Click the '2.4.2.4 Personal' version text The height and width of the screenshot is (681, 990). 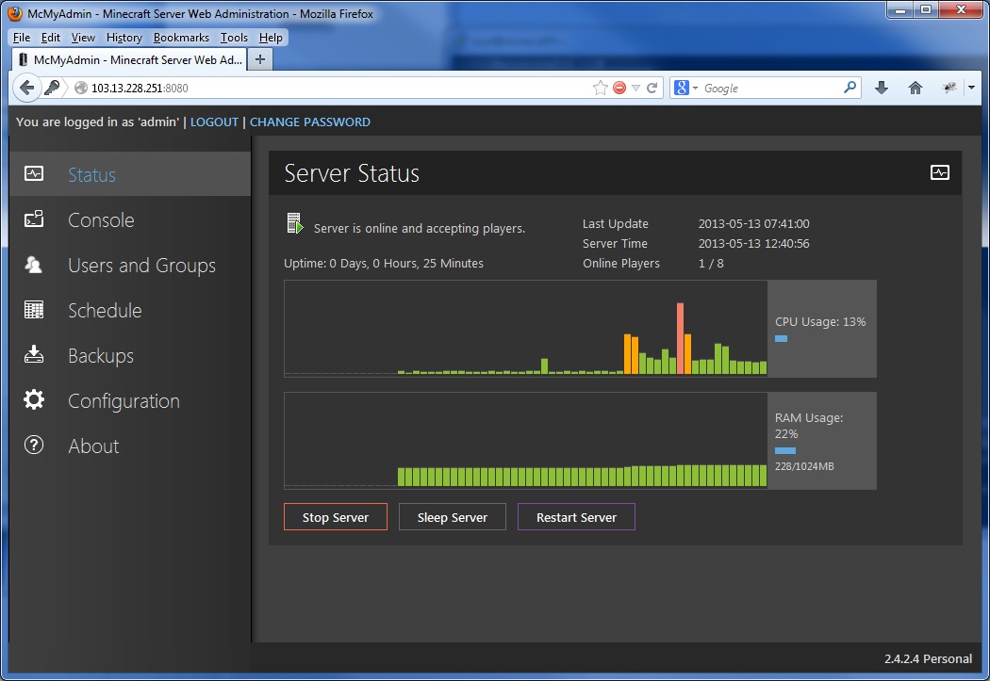click(928, 659)
